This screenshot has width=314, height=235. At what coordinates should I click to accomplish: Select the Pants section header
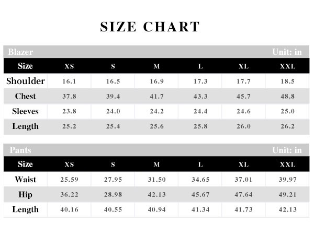pyautogui.click(x=20, y=150)
